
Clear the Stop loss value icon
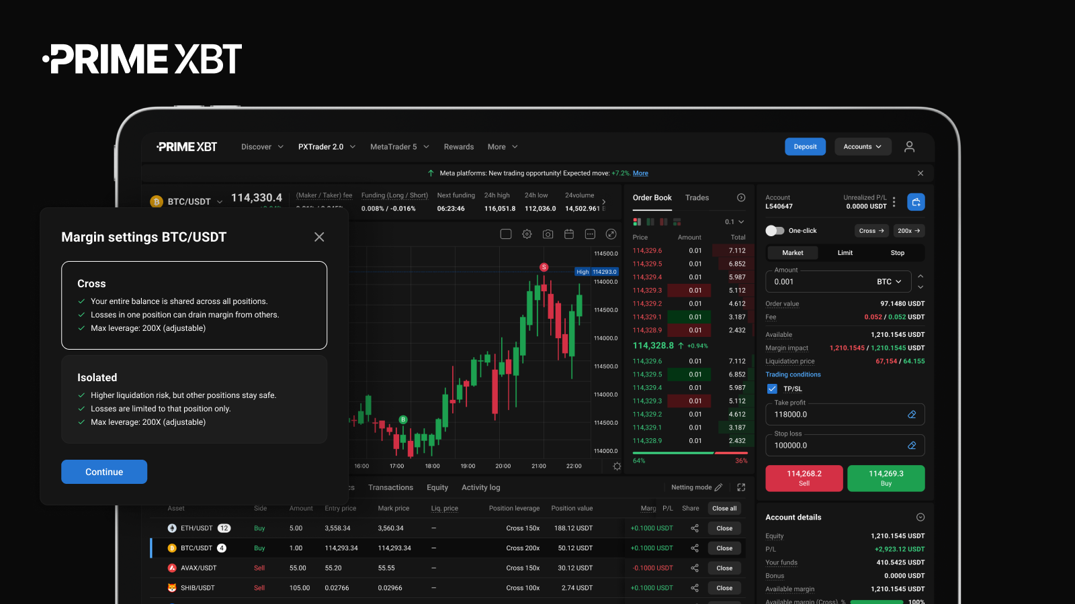pyautogui.click(x=912, y=446)
